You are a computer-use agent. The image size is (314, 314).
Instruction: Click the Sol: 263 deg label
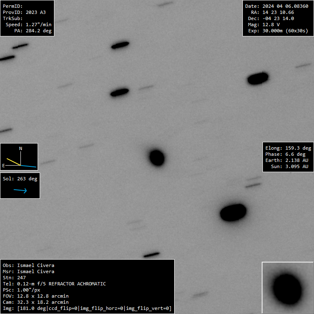click(x=20, y=179)
